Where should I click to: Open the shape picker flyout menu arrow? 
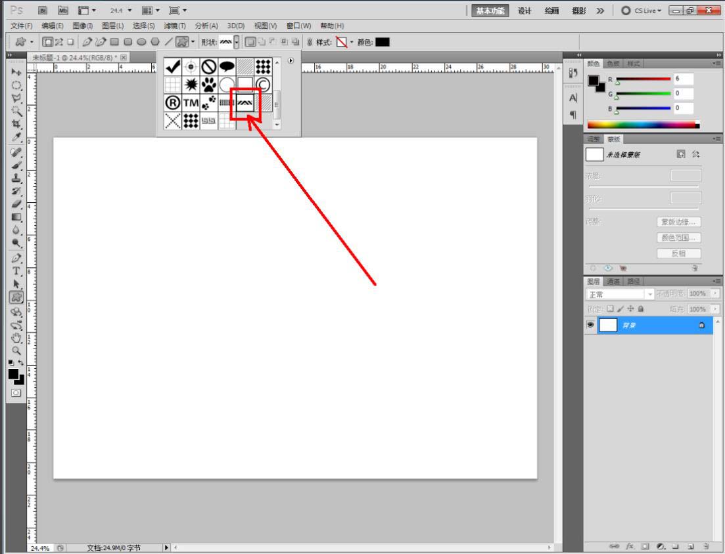(x=291, y=60)
